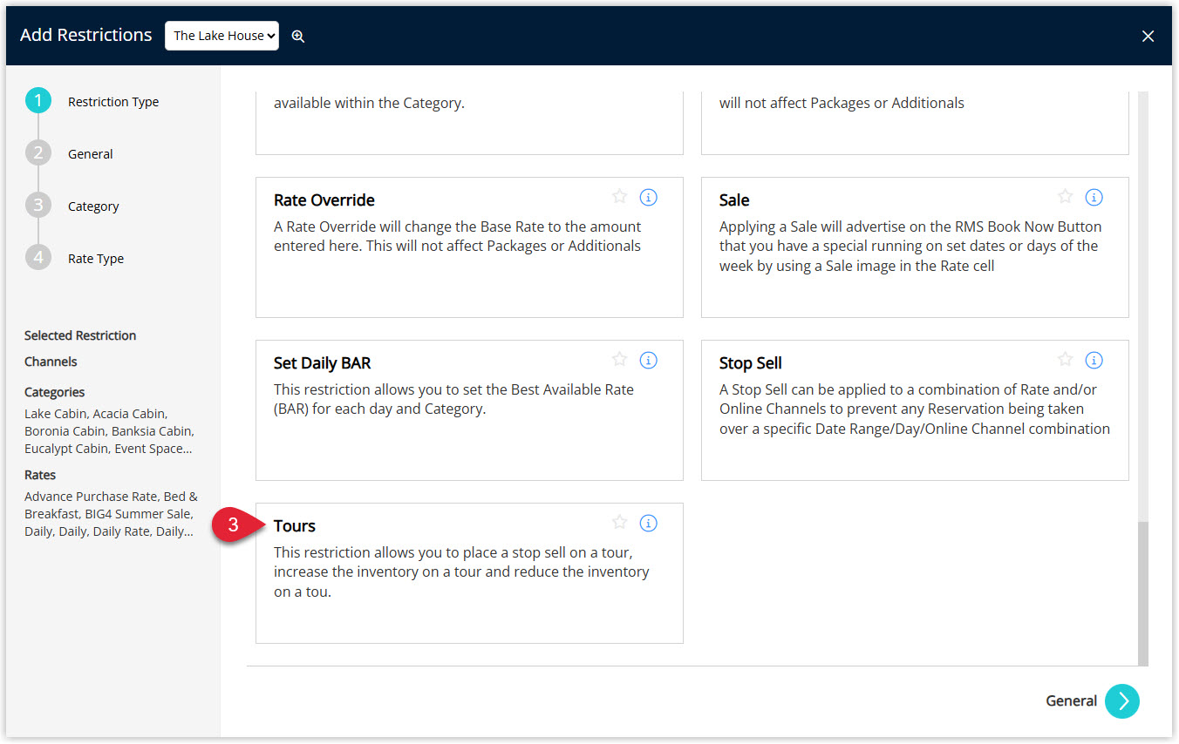Viewport: 1179px width, 744px height.
Task: Click the Categories list starting Lake Cabin
Action: pyautogui.click(x=109, y=431)
